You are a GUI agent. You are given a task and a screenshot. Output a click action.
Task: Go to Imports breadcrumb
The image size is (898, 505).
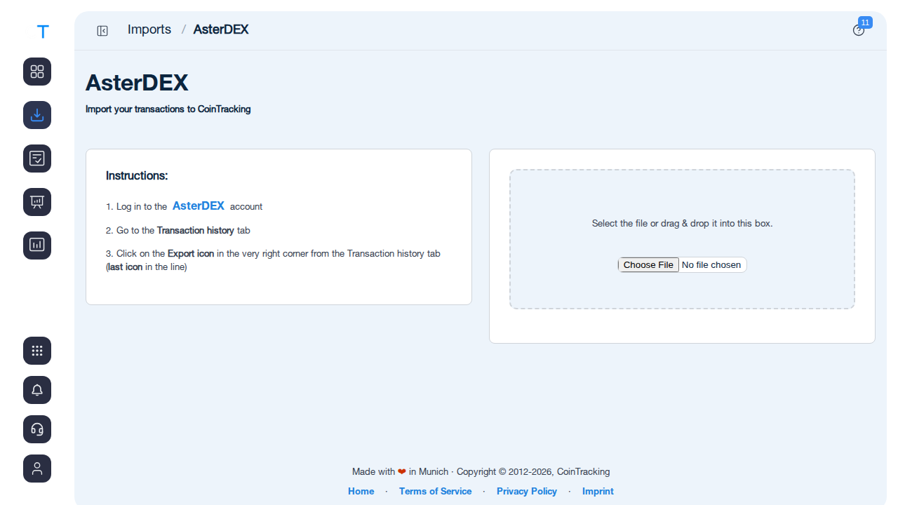[149, 29]
